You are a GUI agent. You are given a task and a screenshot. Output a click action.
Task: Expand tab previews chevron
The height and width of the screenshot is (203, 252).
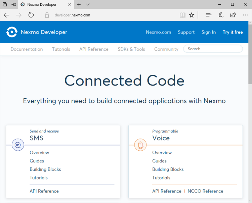(x=88, y=4)
